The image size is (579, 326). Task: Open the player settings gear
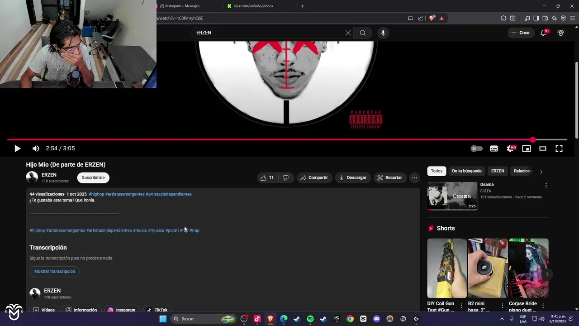[x=511, y=149]
